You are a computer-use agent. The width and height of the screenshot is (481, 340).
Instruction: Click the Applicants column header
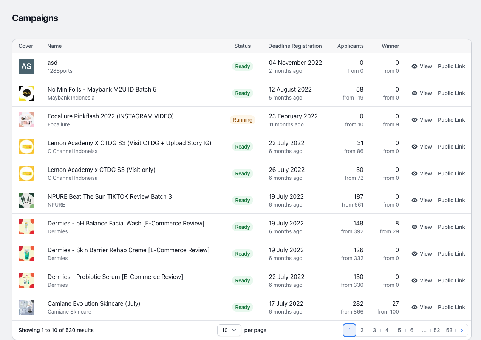click(351, 46)
